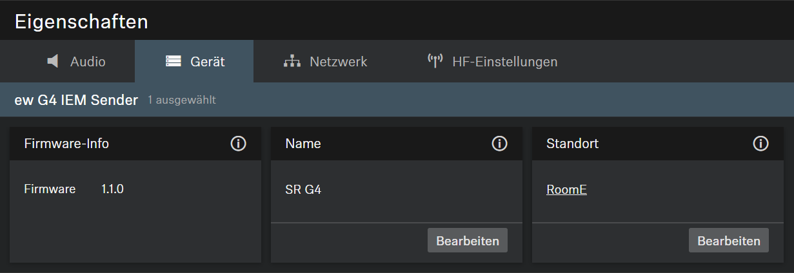The height and width of the screenshot is (273, 794).
Task: Click the firmware version 1.1.0 value
Action: coord(112,189)
